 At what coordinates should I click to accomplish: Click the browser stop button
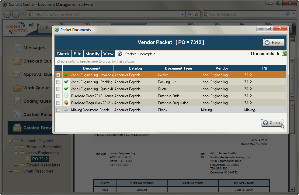197,14
